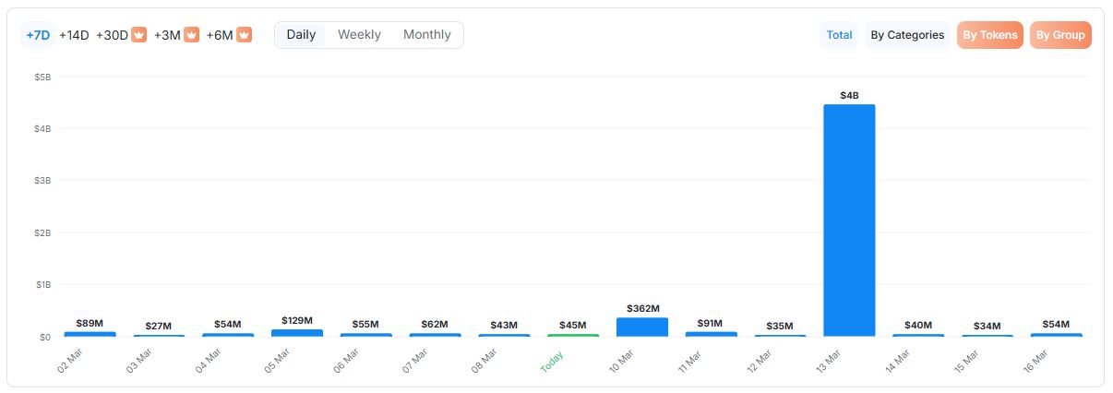The height and width of the screenshot is (393, 1113).
Task: Show the Total unlocks view
Action: tap(839, 35)
